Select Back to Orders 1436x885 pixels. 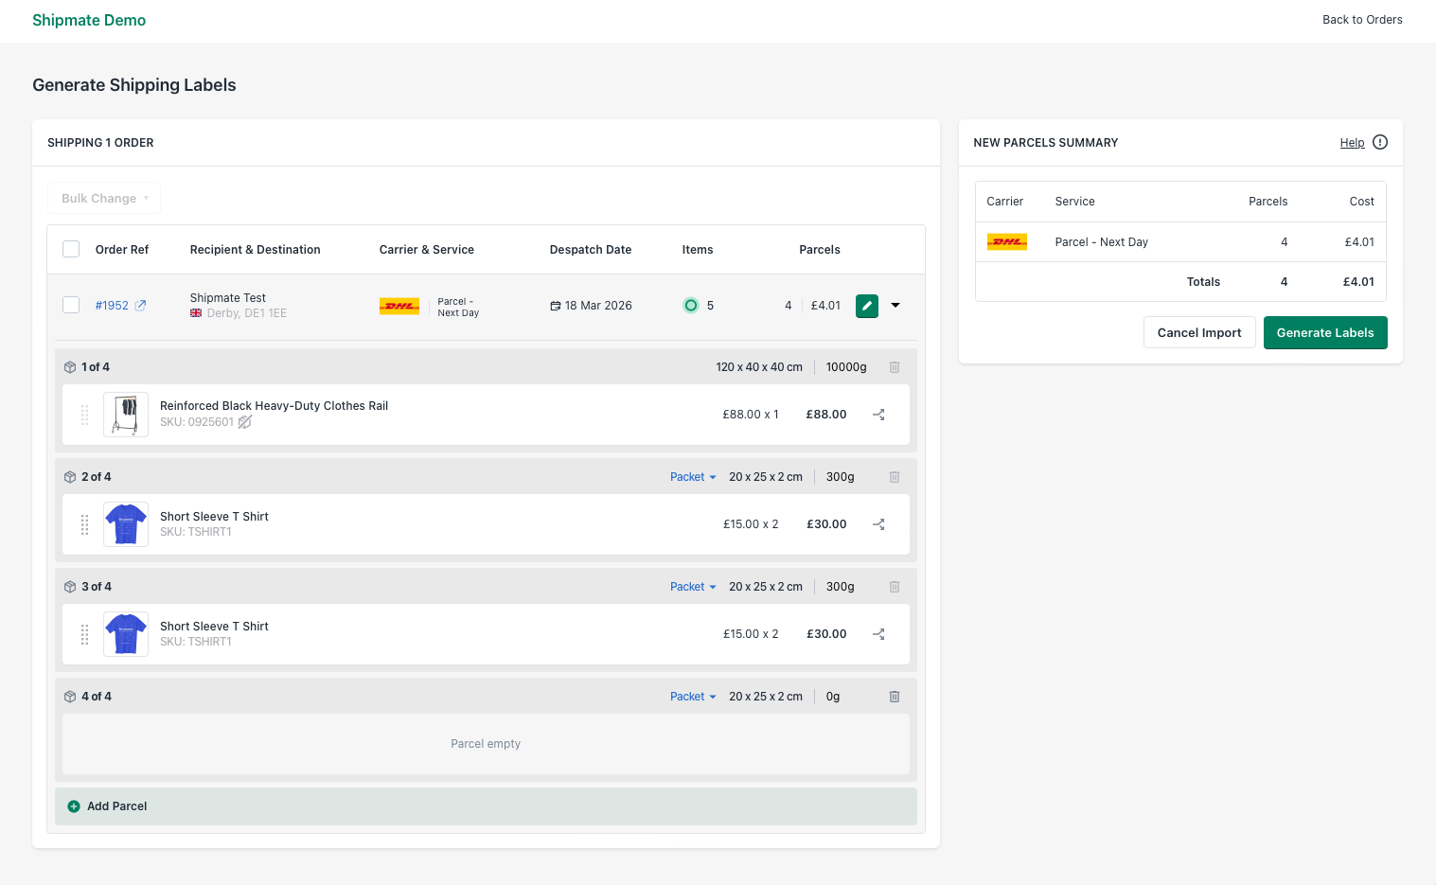[1362, 19]
